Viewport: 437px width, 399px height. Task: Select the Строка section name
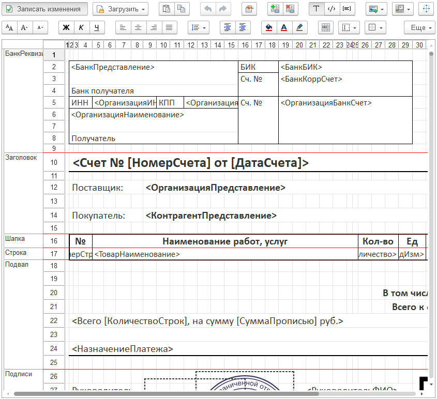[x=16, y=253]
